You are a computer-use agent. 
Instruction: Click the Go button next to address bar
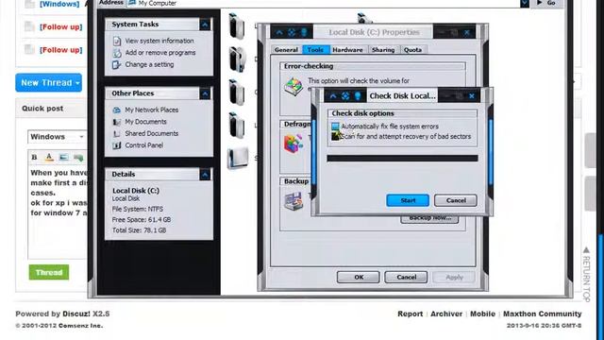547,3
